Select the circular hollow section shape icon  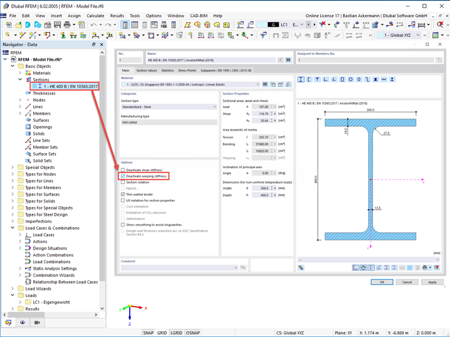(351, 79)
